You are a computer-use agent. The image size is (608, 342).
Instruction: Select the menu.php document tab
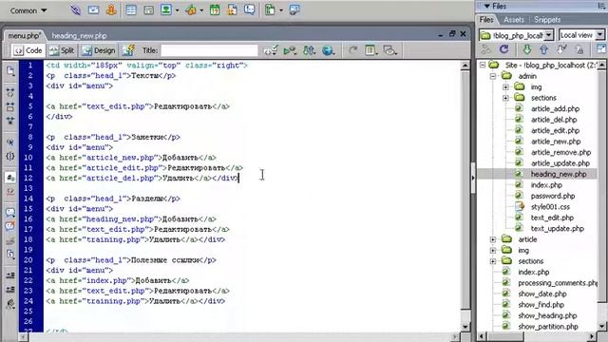(x=24, y=36)
